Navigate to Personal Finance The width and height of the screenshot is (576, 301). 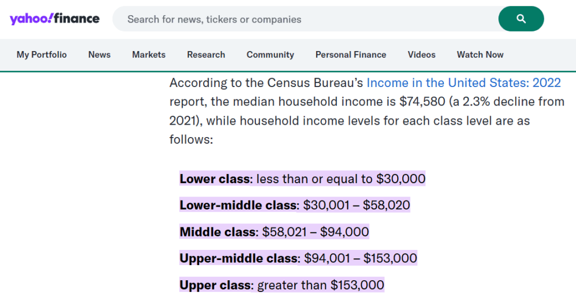[x=350, y=54]
